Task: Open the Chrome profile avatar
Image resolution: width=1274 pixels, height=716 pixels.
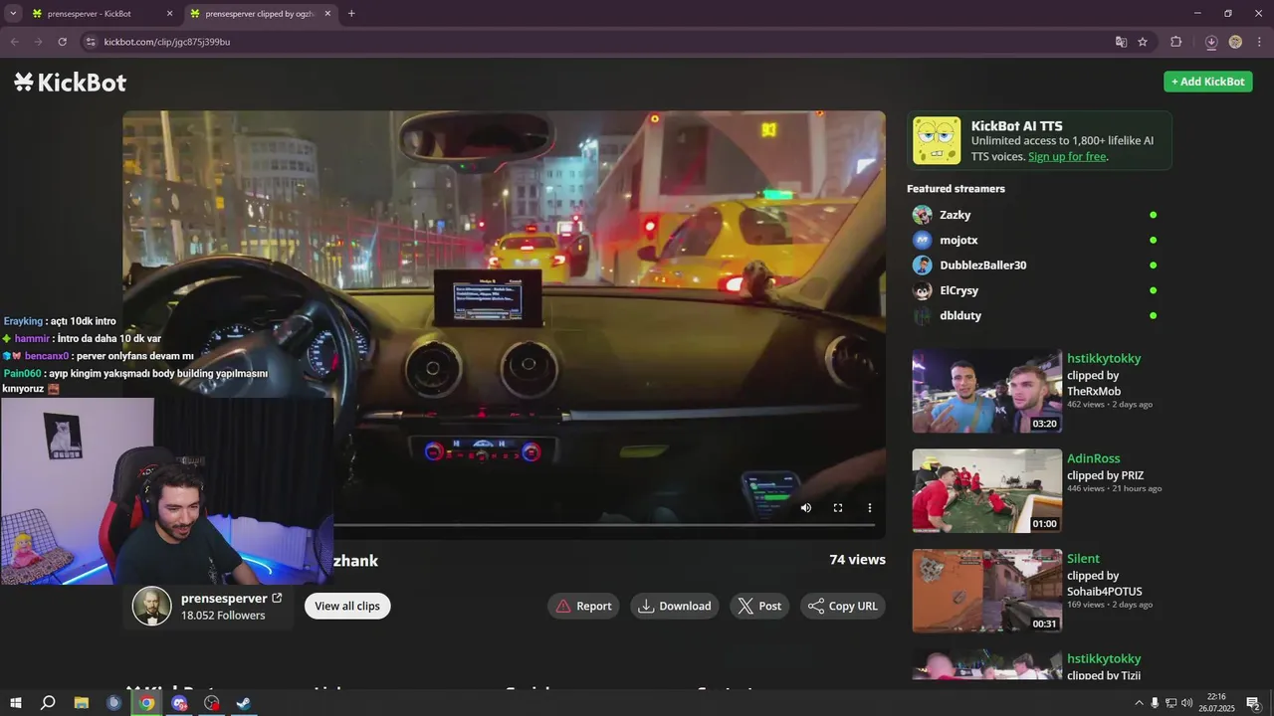Action: point(1235,42)
